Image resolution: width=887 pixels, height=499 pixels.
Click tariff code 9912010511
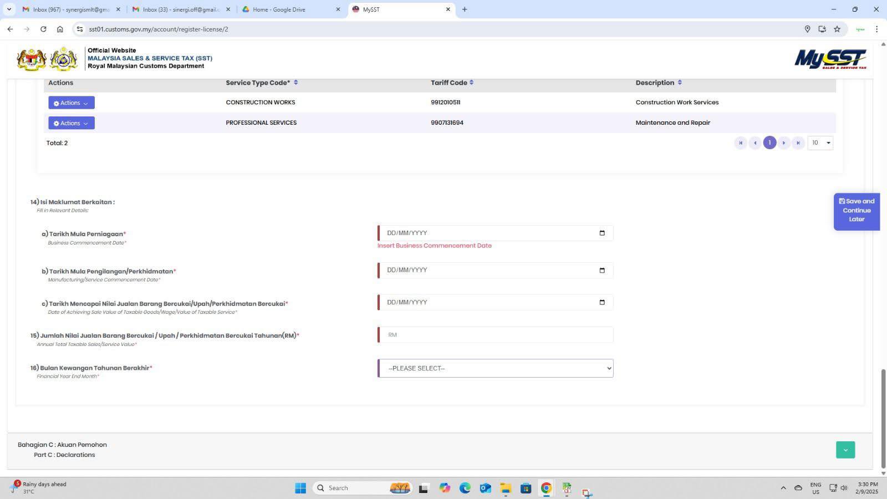pyautogui.click(x=446, y=103)
